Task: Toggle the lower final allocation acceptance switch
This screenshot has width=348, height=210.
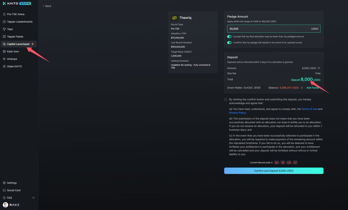Action: click(x=229, y=37)
